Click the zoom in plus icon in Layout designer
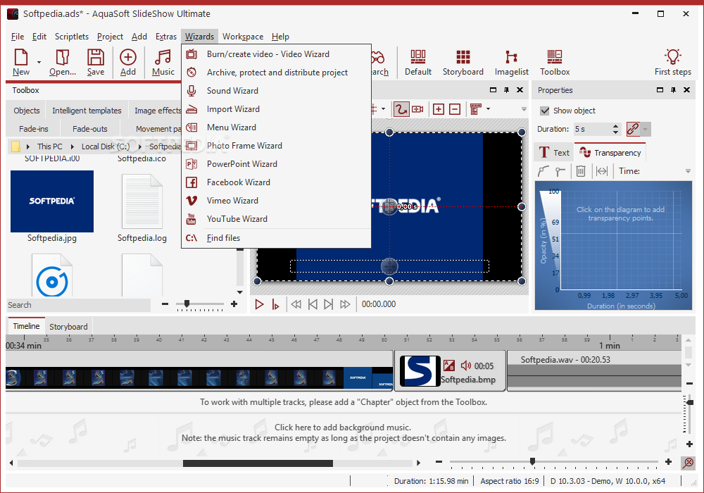 tap(438, 109)
